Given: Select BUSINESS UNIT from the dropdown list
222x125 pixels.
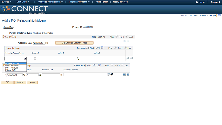Looking at the screenshot, I should [16, 63].
